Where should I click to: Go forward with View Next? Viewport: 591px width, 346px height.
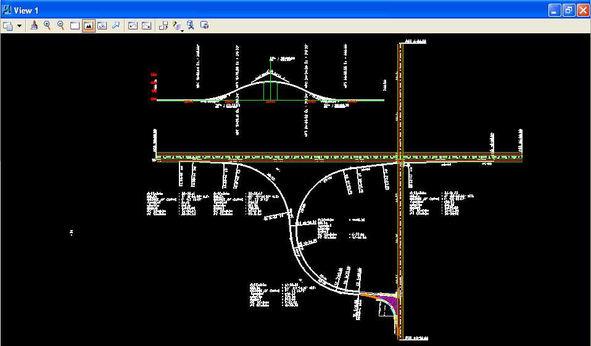146,26
